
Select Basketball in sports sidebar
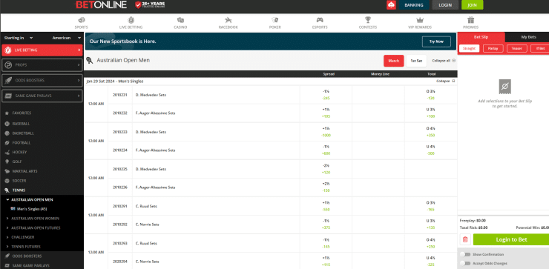[23, 133]
